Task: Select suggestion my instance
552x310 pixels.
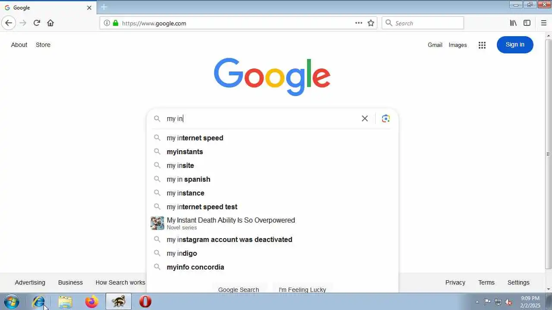Action: (x=273, y=193)
